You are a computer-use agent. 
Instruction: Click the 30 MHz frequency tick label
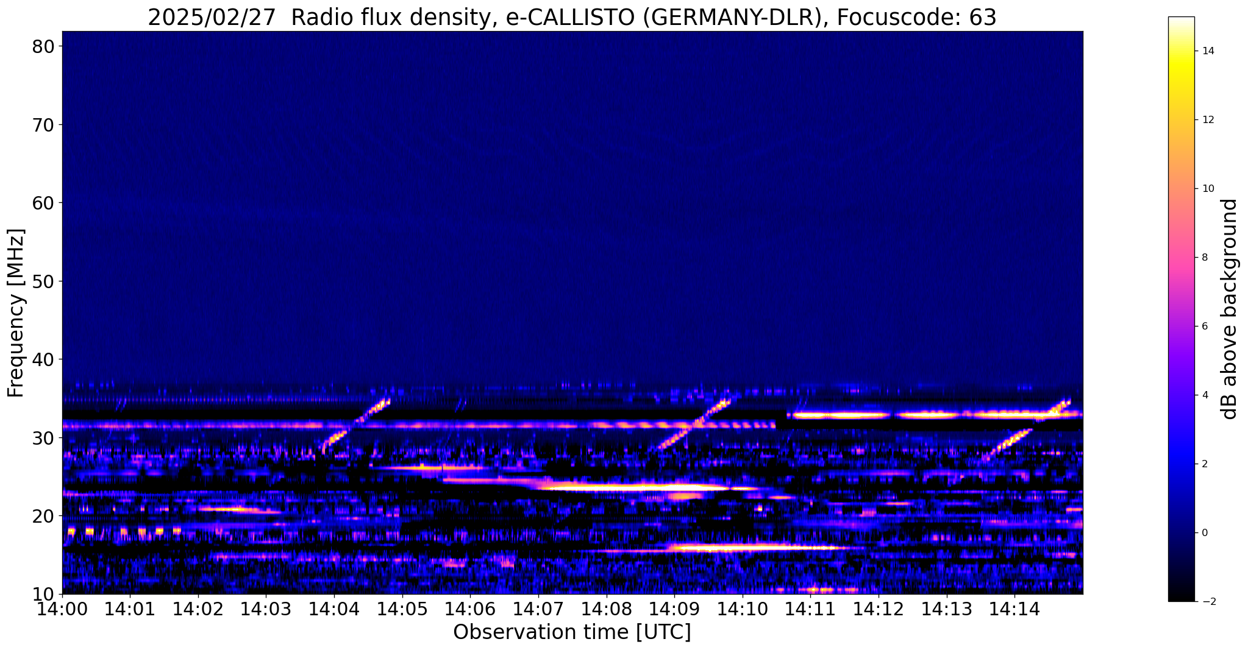coord(43,438)
